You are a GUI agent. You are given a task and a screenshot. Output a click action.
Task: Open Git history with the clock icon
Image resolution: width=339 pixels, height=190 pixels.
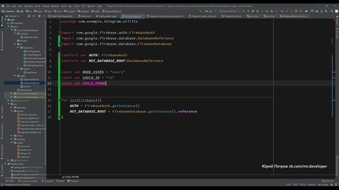[296, 11]
